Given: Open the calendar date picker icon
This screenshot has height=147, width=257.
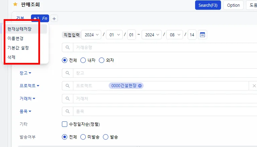Looking at the screenshot, I should coord(203,35).
